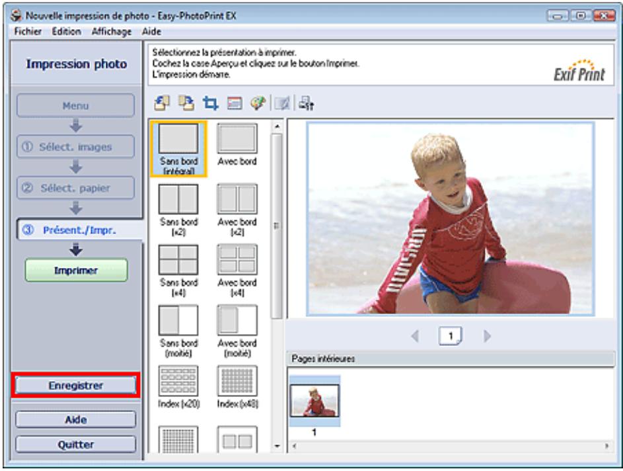This screenshot has height=471, width=623.
Task: Pick the Avec bord (x2) layout
Action: [237, 210]
